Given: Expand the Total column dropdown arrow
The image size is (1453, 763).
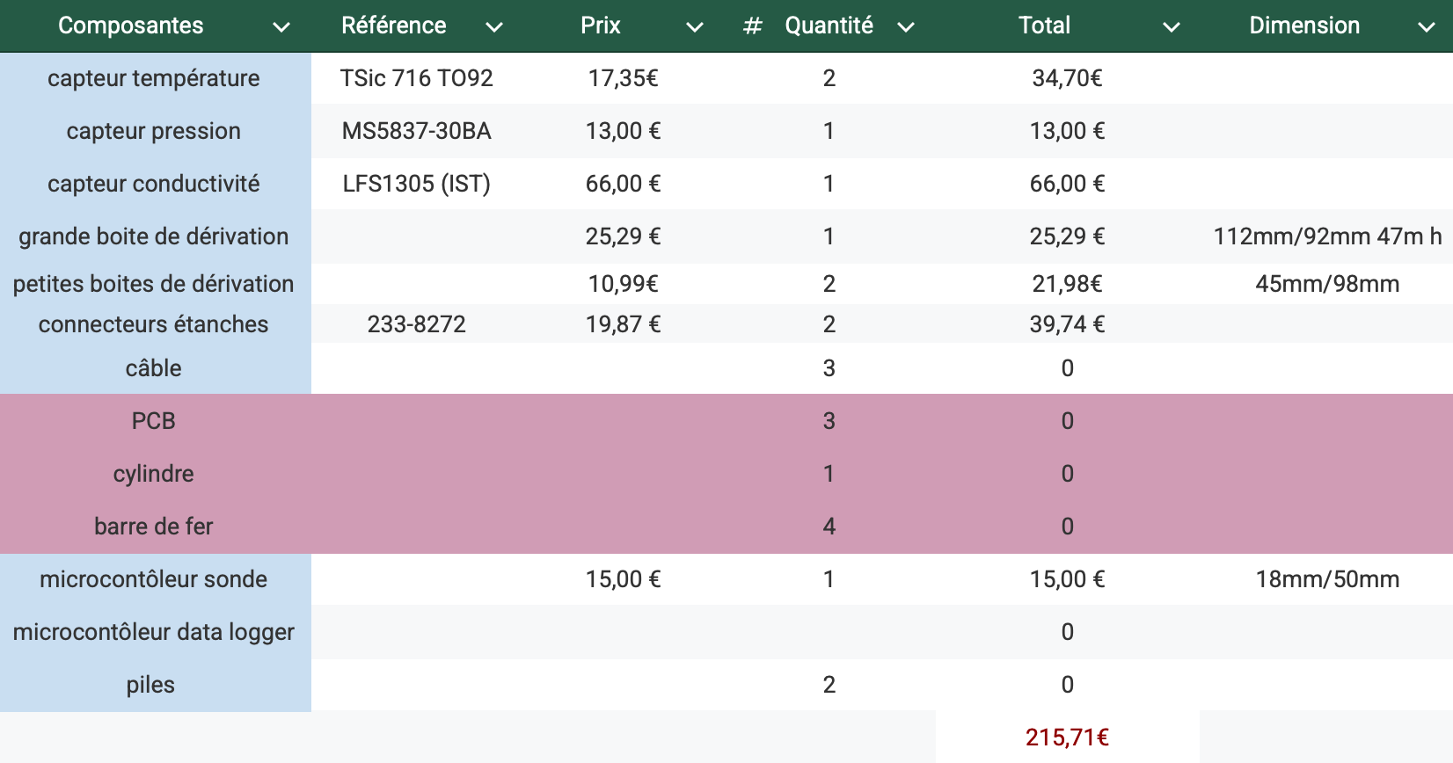Looking at the screenshot, I should click(x=1172, y=27).
